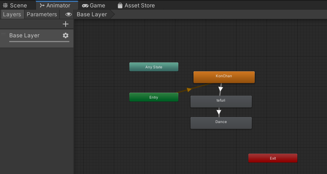Select the Dance state node
Screen dimensions: 327x174
221,123
